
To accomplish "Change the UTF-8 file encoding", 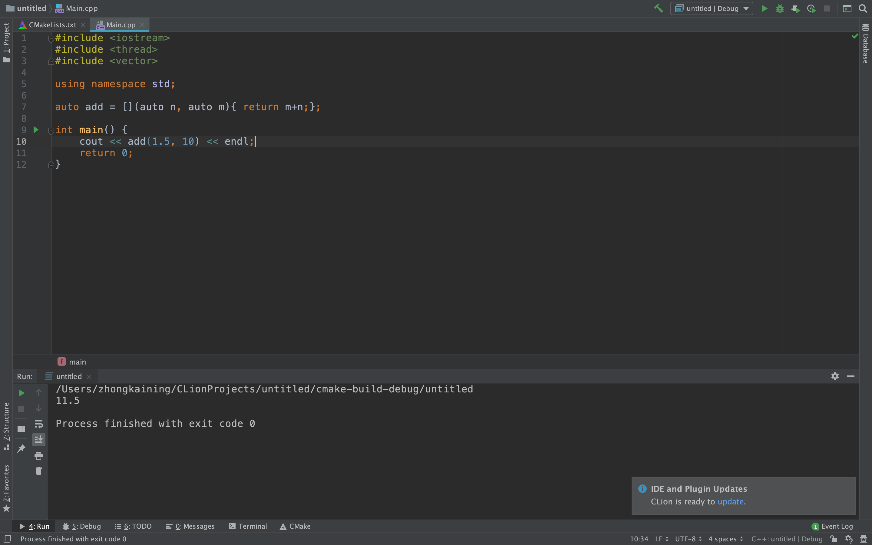I will (x=688, y=539).
